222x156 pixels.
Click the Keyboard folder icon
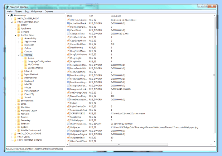tap(22, 81)
